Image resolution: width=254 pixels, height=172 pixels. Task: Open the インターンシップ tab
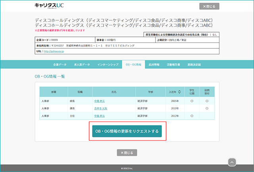click(x=108, y=64)
